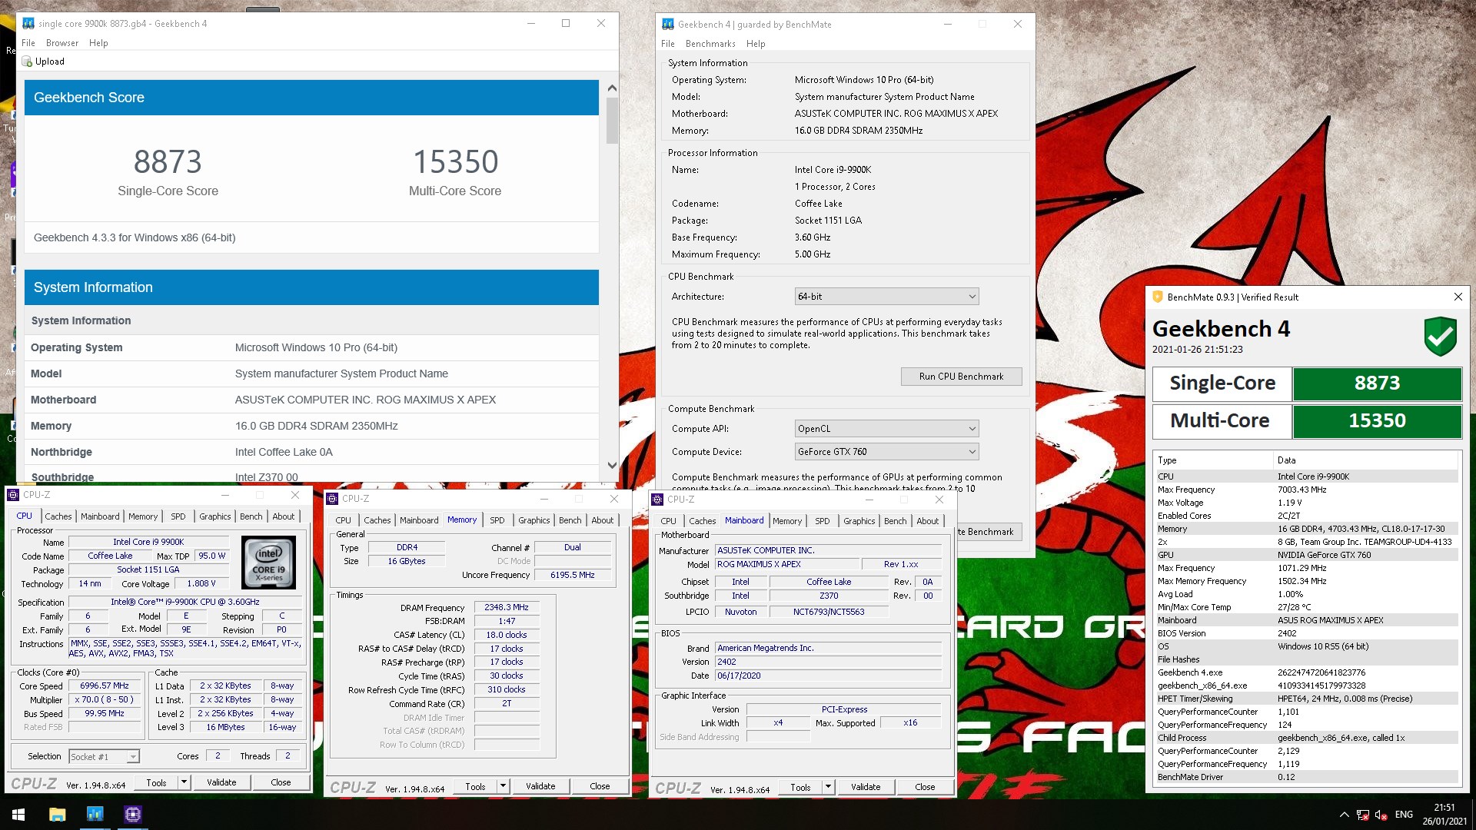Click Run CPU Benchmark button
Viewport: 1476px width, 830px height.
961,377
